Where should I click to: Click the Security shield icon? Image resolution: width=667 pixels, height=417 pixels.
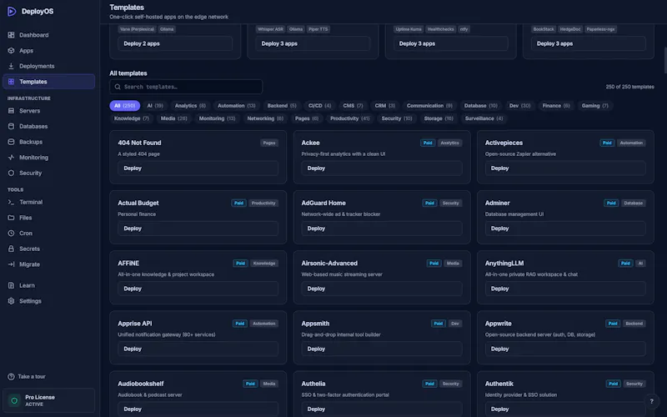[x=11, y=173]
